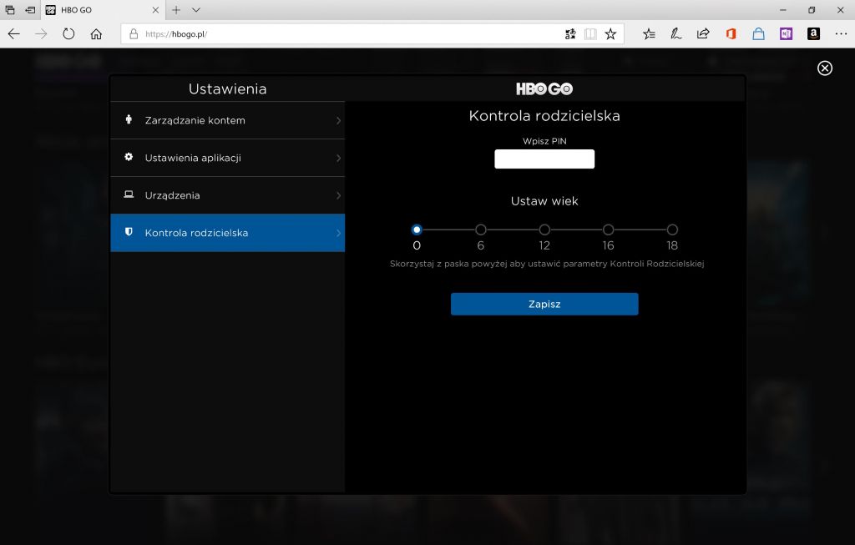Set age limit to 6
Screen dimensions: 855x545
pos(480,230)
